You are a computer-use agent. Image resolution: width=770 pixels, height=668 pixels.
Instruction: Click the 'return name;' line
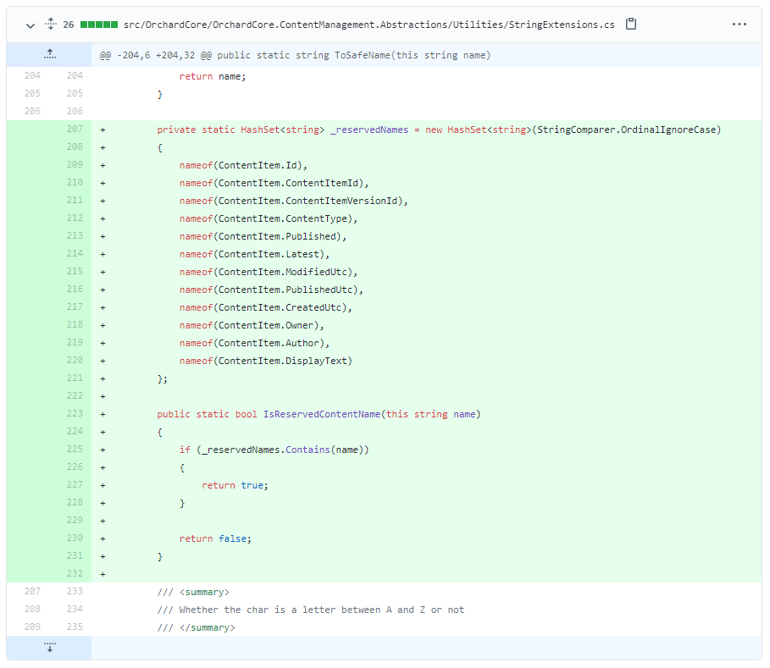click(x=213, y=76)
